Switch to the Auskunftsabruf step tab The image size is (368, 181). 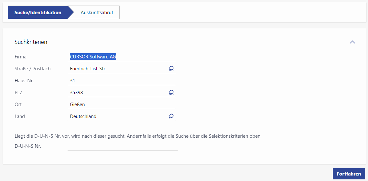[97, 13]
